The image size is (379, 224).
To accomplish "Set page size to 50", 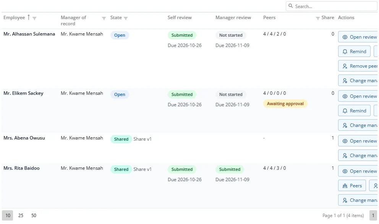I will coord(34,215).
